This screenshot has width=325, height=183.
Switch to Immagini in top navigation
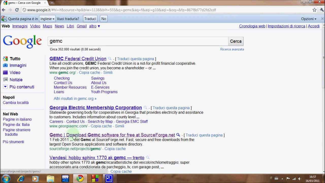[20, 26]
